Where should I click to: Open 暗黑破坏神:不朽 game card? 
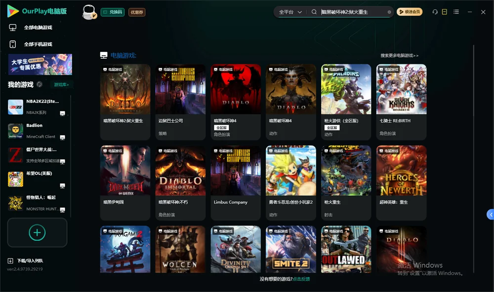180,183
